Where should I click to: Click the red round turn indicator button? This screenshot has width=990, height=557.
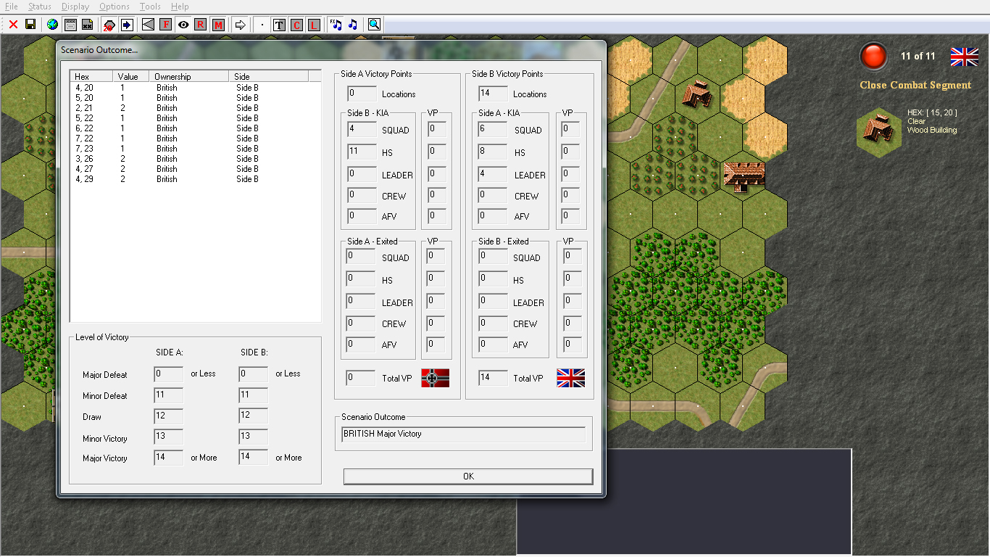[x=873, y=57]
